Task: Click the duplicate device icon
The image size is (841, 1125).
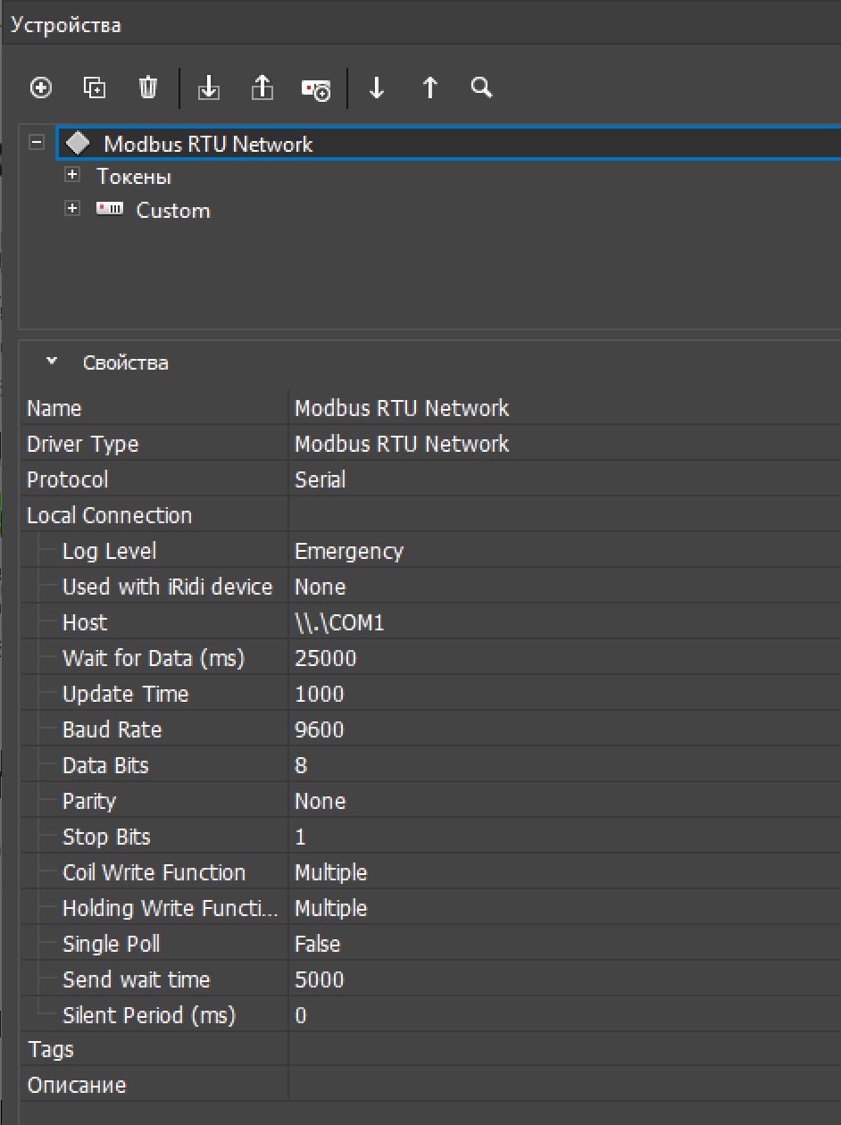Action: click(95, 87)
